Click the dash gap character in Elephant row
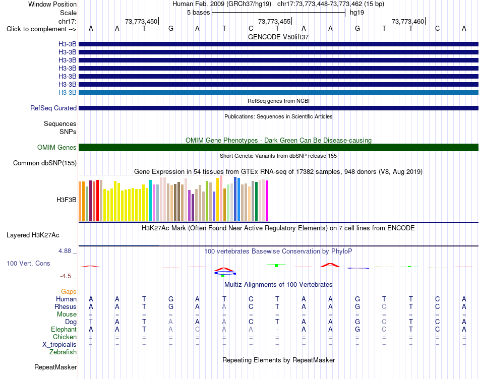The image size is (479, 379). tap(277, 330)
